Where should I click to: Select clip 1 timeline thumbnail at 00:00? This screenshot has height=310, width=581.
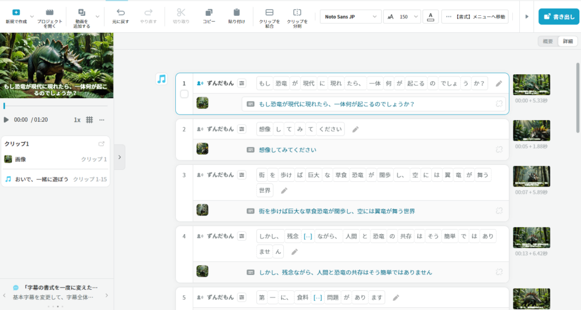(531, 84)
